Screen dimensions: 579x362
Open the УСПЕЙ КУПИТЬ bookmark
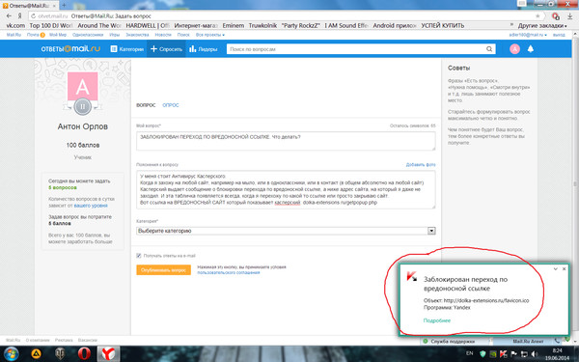[442, 25]
